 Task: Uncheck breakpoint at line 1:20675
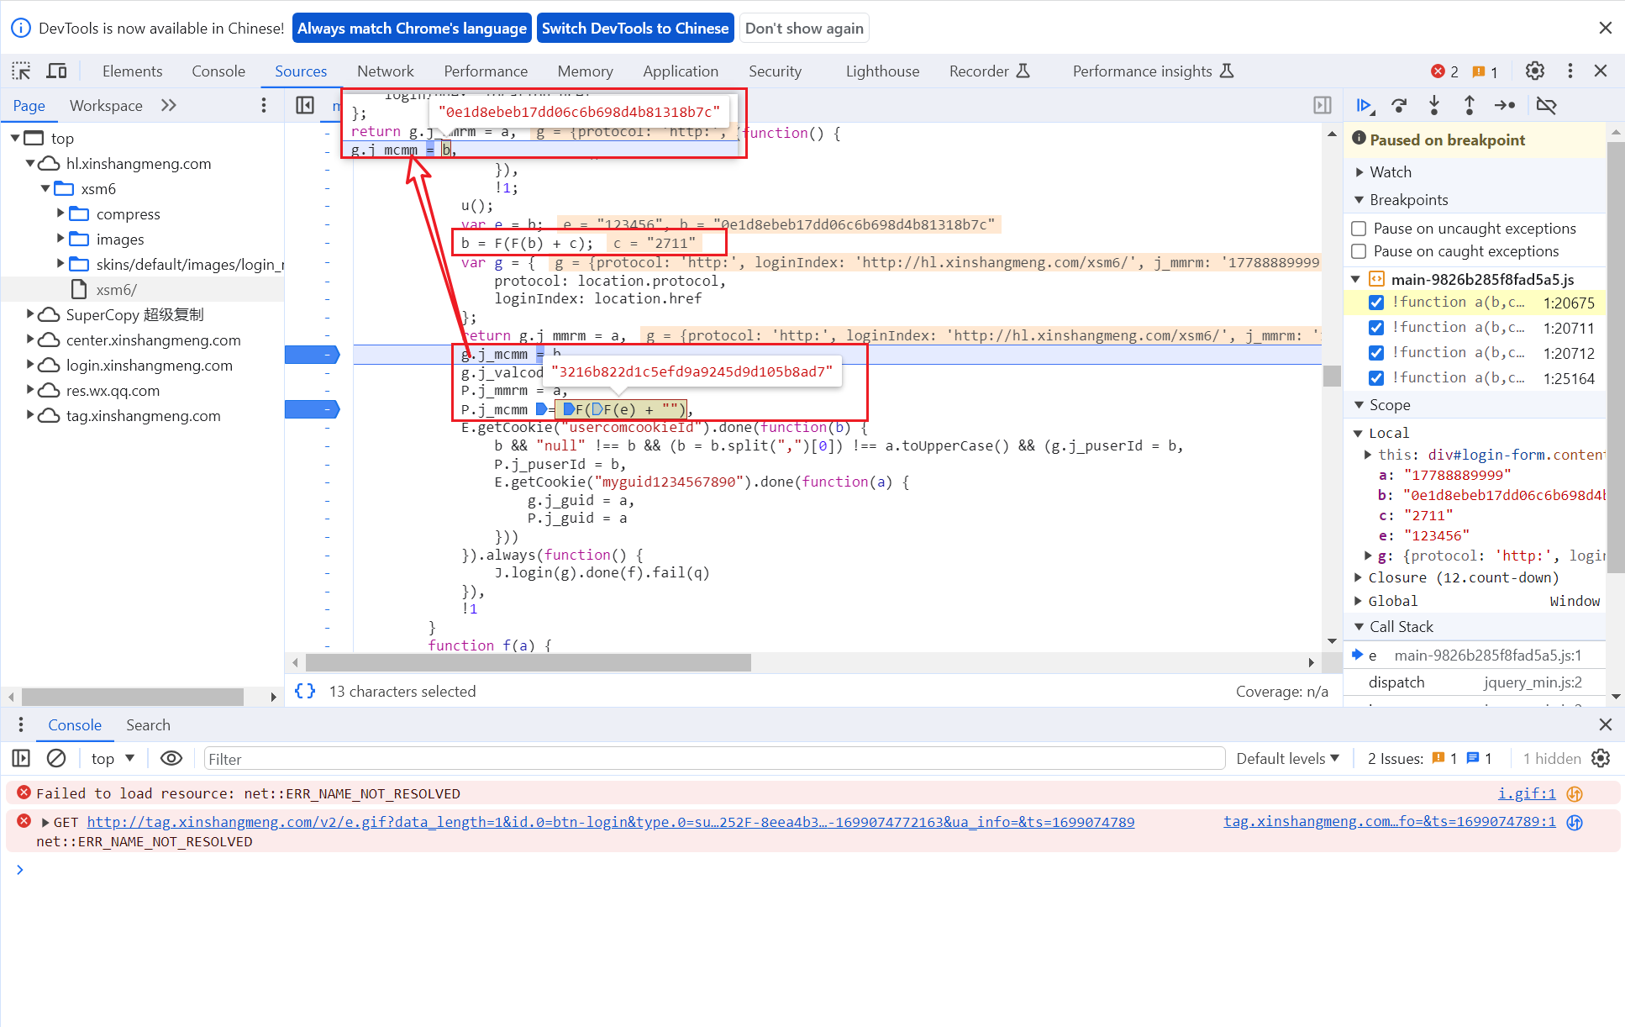1376,303
